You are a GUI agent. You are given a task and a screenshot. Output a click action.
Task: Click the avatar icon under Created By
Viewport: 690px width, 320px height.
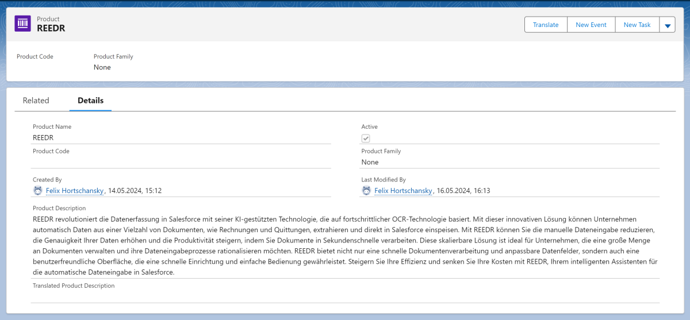[x=38, y=191]
